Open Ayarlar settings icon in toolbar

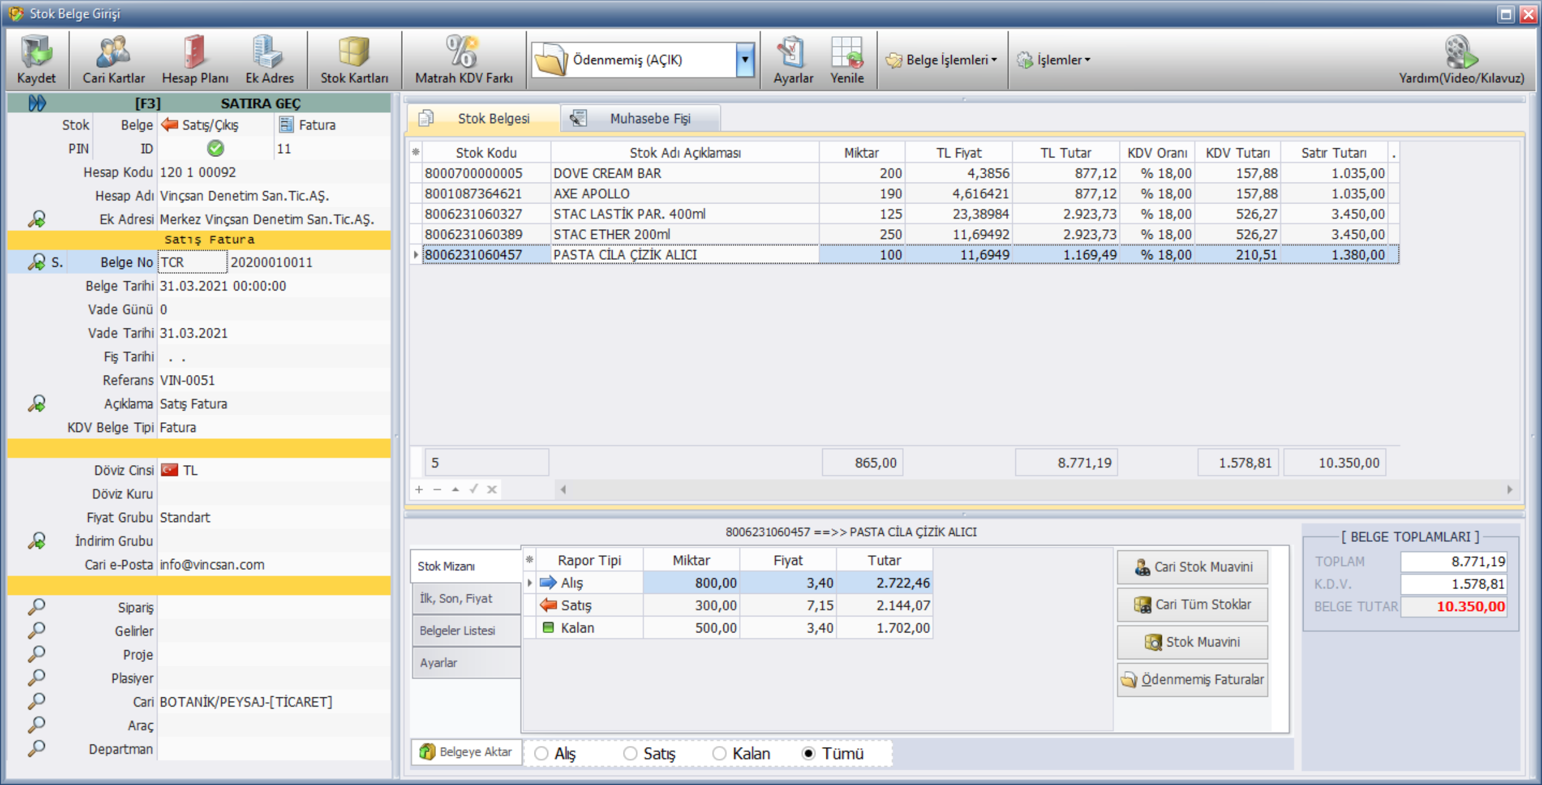point(792,51)
